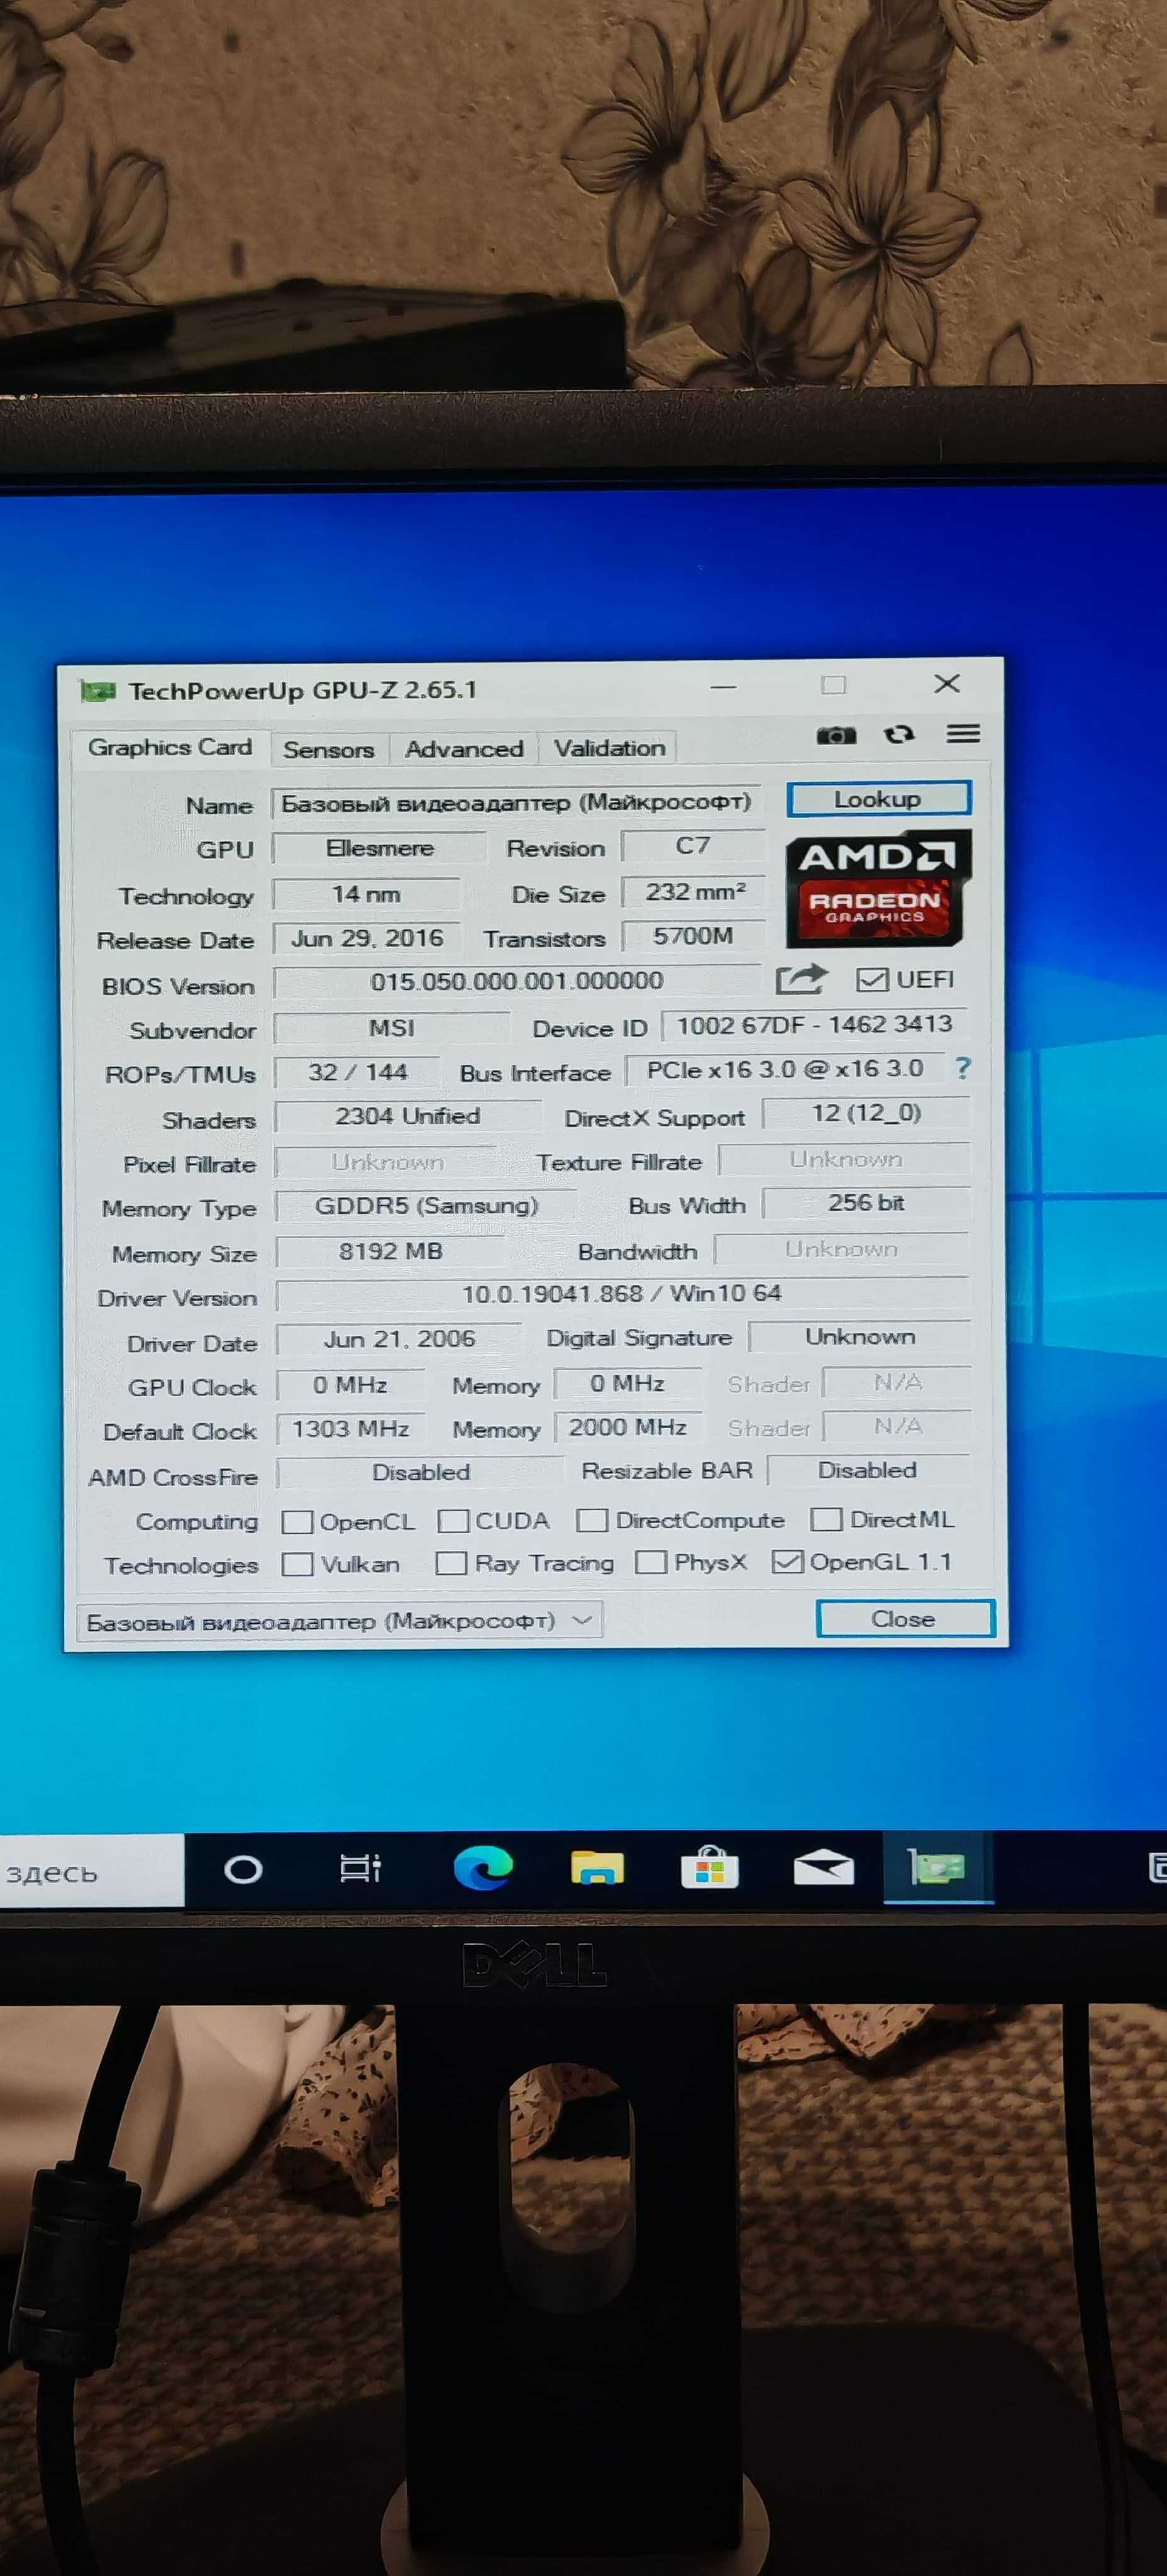Click the Memory Size value 8192 MB
Viewport: 1167px width, 2576px height.
point(390,1251)
